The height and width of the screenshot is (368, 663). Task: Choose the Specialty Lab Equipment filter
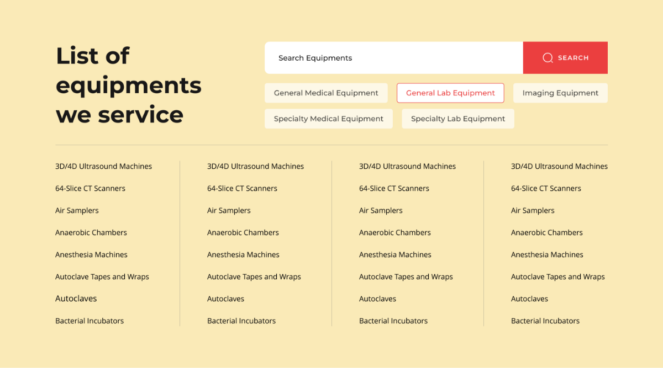pos(458,119)
